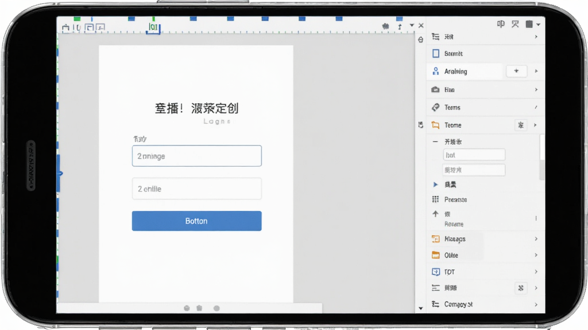Click the down arrow at the strip bottom
Screen dimensions: 588x330
pos(421,308)
